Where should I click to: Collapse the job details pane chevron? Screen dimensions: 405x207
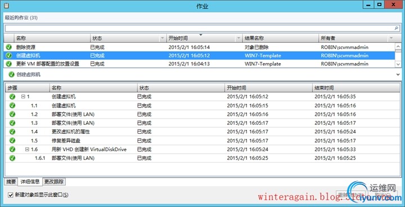click(398, 74)
